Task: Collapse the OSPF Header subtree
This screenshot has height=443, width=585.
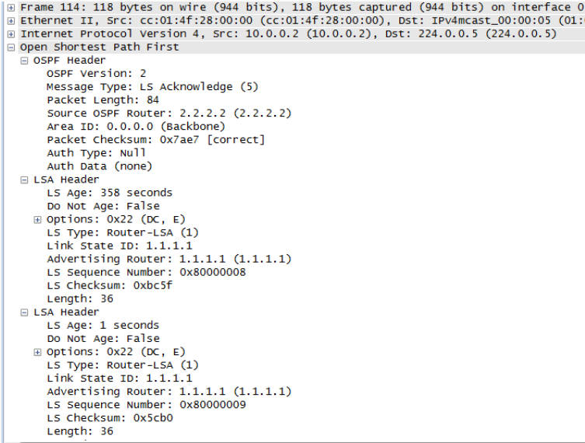Action: 24,61
